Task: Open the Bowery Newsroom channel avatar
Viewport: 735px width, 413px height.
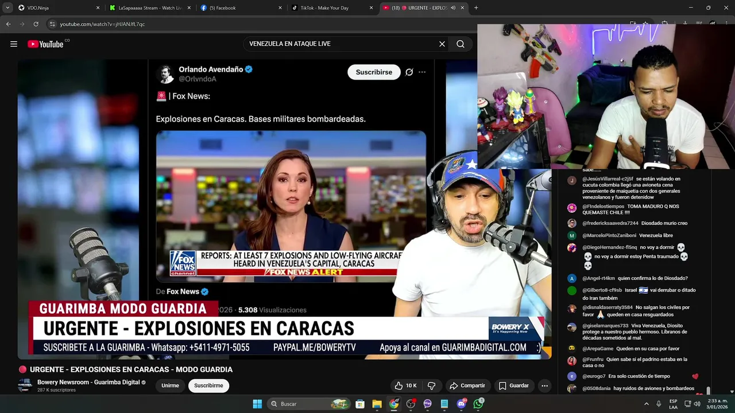Action: tap(25, 385)
